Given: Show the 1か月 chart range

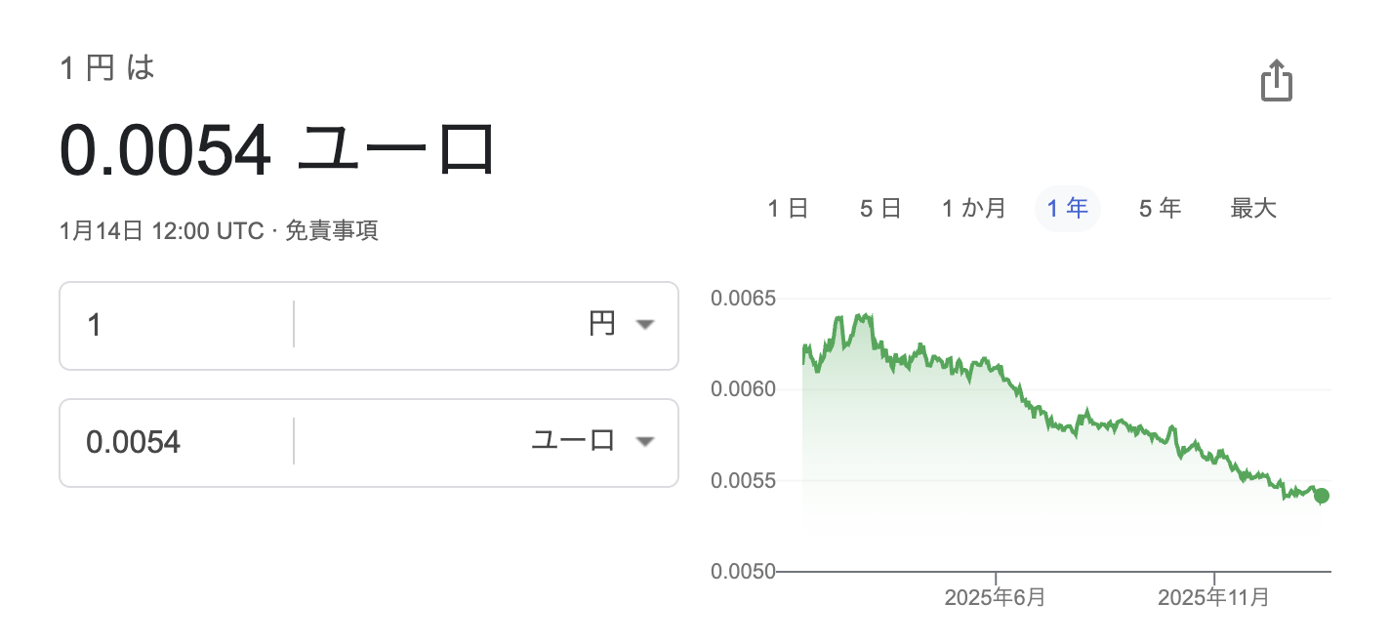Looking at the screenshot, I should click(973, 208).
